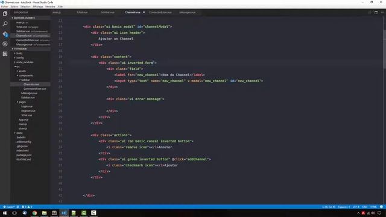
Task: Open Register.vue in the pages folder
Action: pyautogui.click(x=28, y=111)
